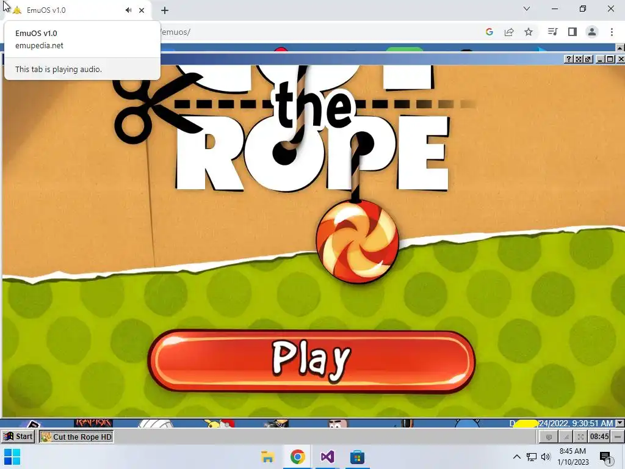Toggle the Chrome side panel
The height and width of the screenshot is (469, 625).
coord(573,32)
